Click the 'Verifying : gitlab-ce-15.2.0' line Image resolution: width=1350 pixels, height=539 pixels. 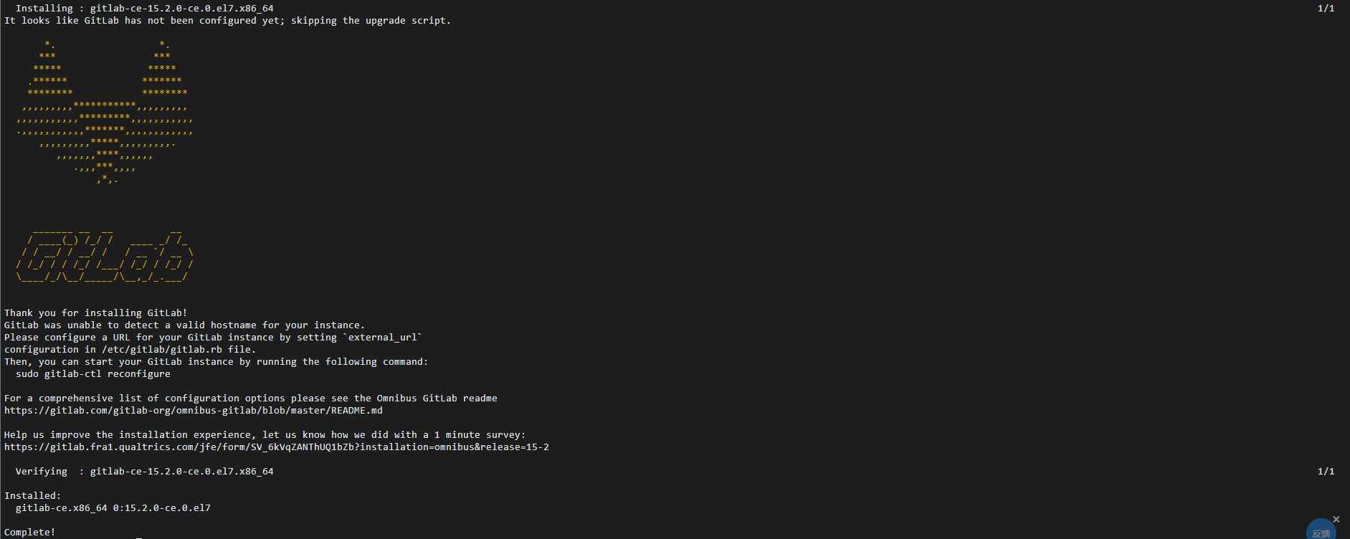[145, 472]
